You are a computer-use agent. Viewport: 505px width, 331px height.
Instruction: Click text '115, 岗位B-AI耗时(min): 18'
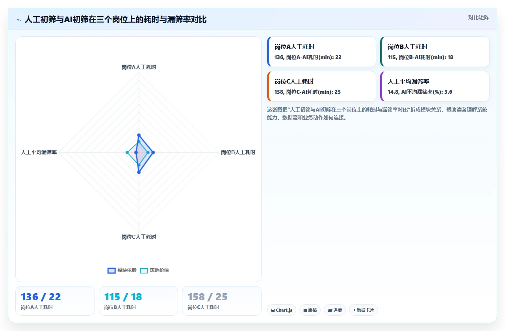click(x=420, y=57)
